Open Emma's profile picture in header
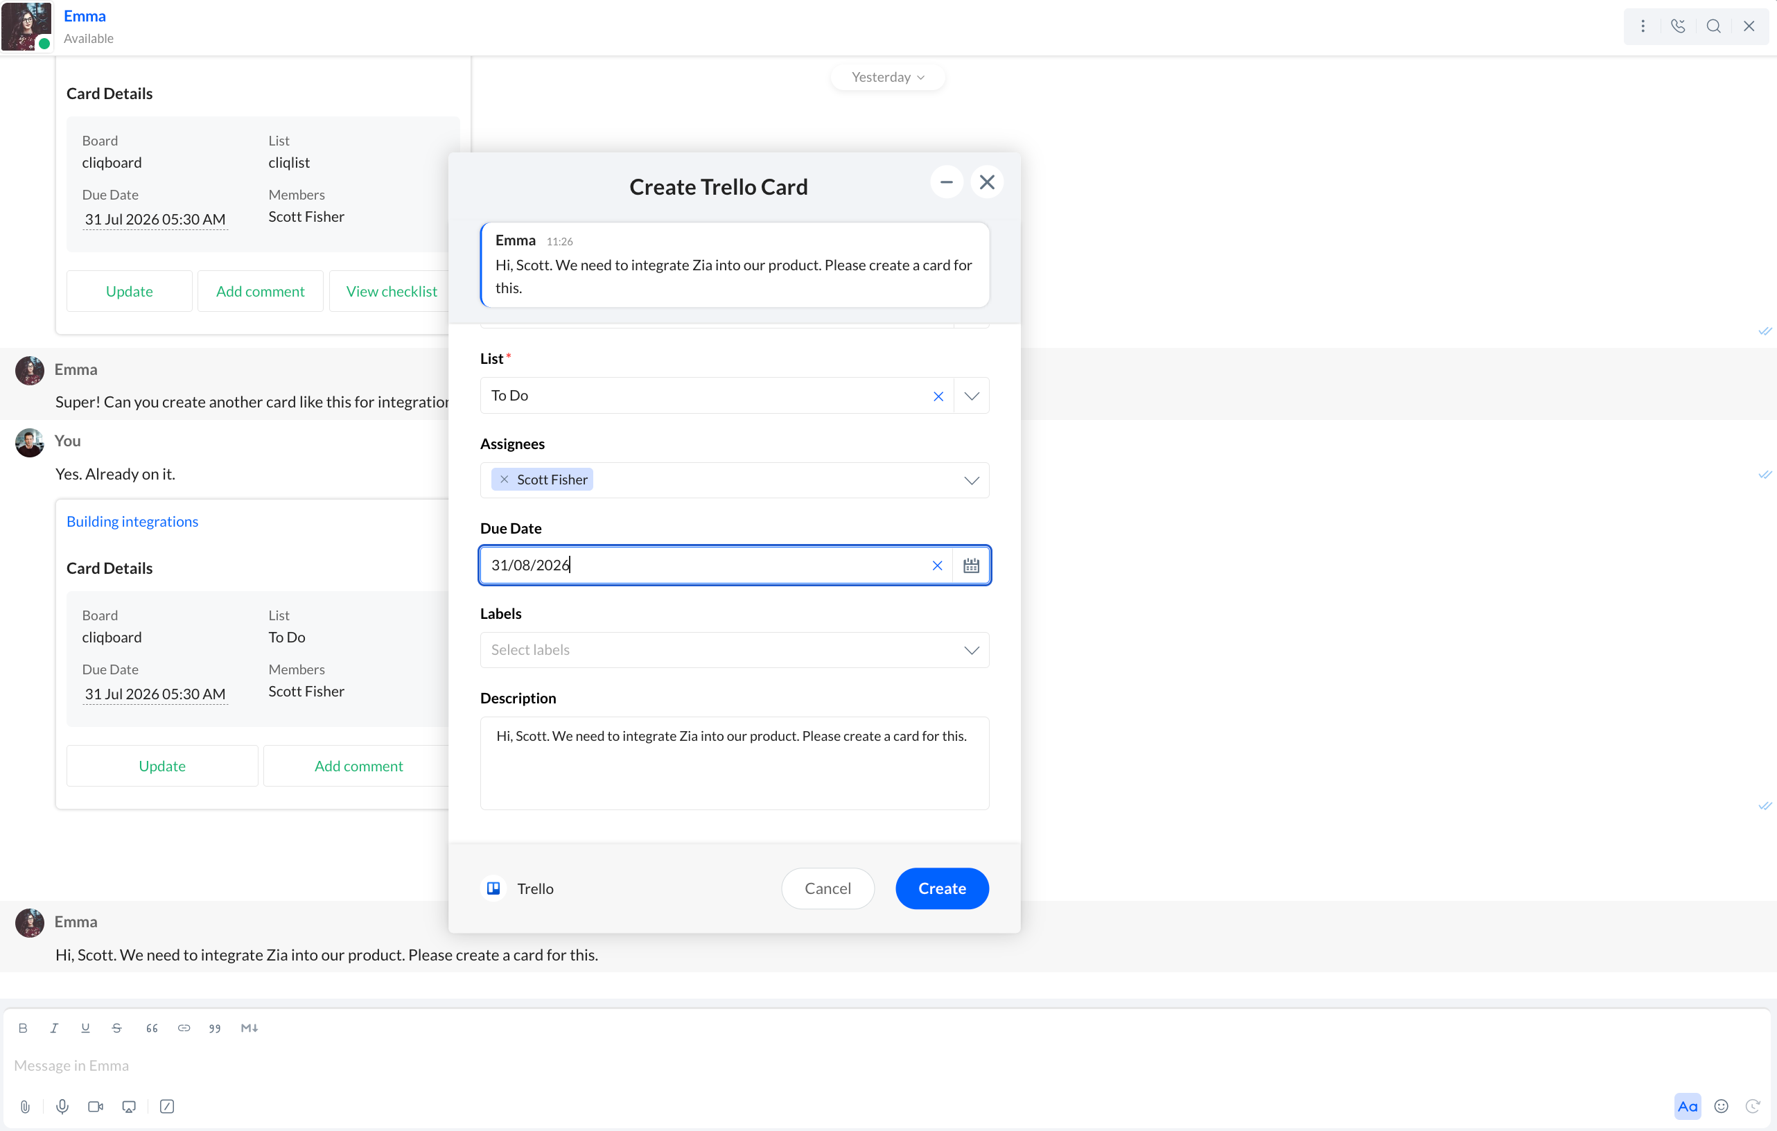Viewport: 1777px width, 1131px height. coord(26,26)
